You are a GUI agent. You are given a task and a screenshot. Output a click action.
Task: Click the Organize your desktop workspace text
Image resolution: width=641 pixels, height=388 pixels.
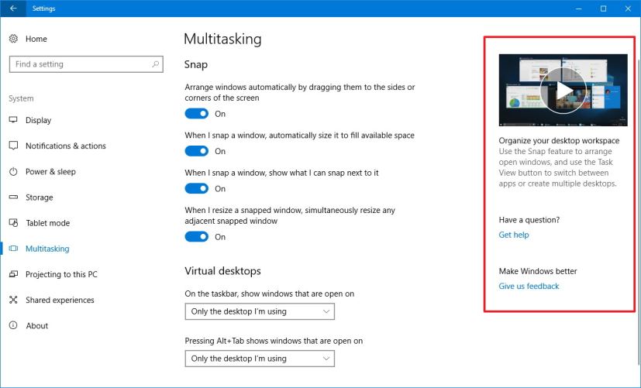(x=559, y=140)
